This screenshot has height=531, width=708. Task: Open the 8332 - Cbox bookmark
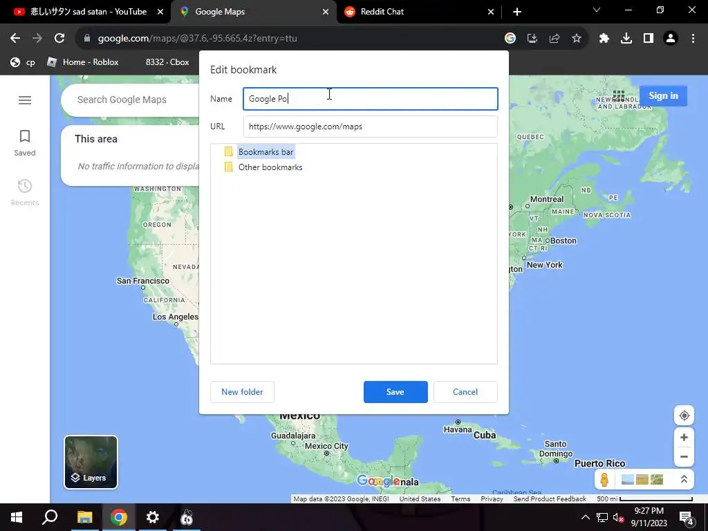click(167, 62)
